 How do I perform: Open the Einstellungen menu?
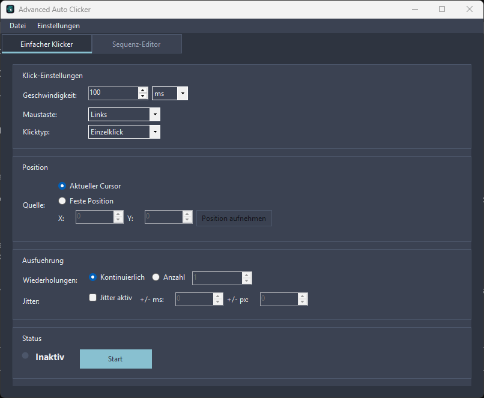point(58,26)
